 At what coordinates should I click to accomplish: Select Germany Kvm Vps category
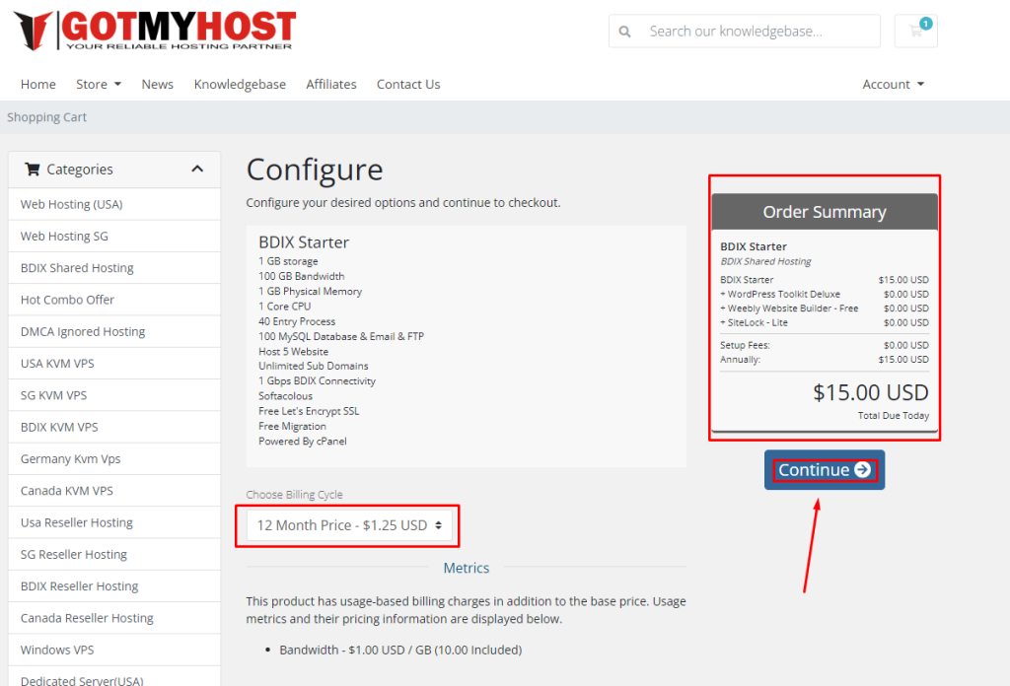click(70, 459)
